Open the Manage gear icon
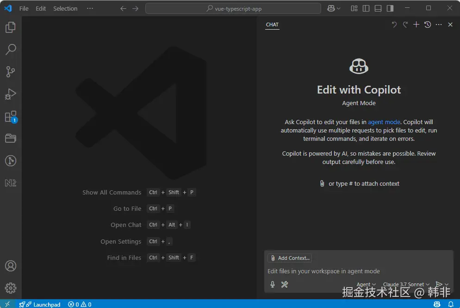The height and width of the screenshot is (308, 460). [x=11, y=288]
